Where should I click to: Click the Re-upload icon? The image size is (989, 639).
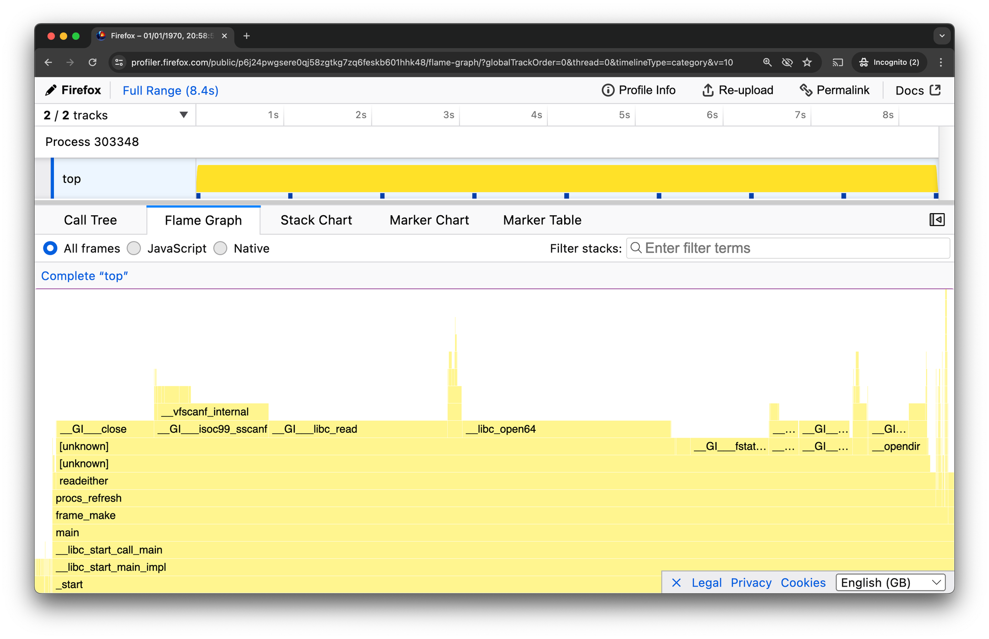click(709, 90)
